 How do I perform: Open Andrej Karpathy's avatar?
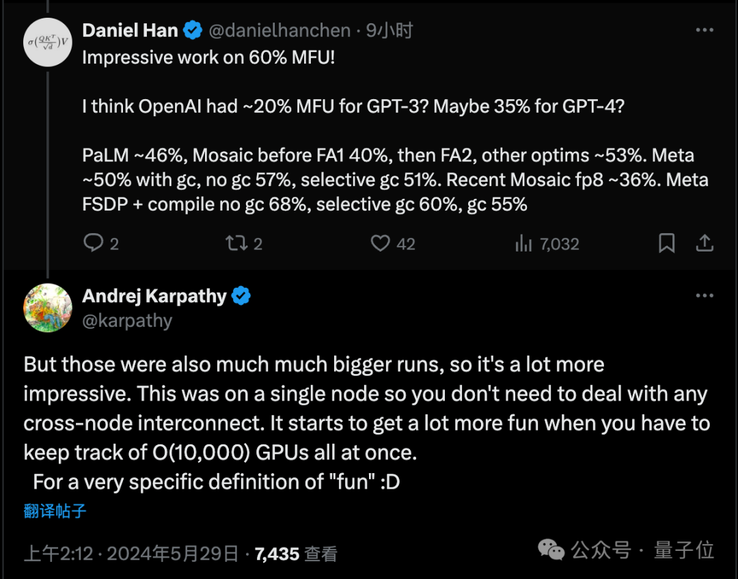point(48,308)
